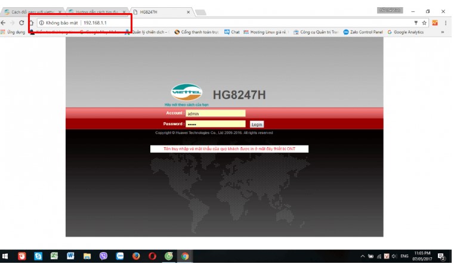Viewport: 454px width, 264px height.
Task: View site info for 'Không bảo mật'
Action: 59,23
